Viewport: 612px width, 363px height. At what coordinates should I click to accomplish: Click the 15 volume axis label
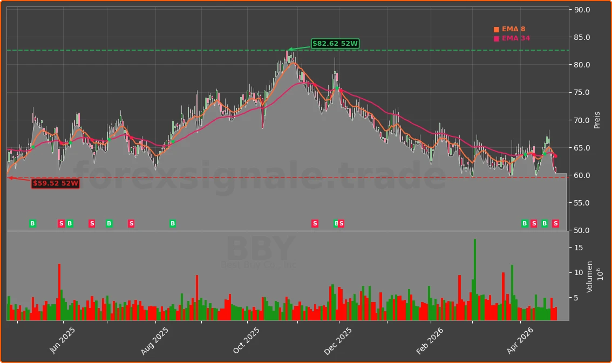pyautogui.click(x=579, y=248)
